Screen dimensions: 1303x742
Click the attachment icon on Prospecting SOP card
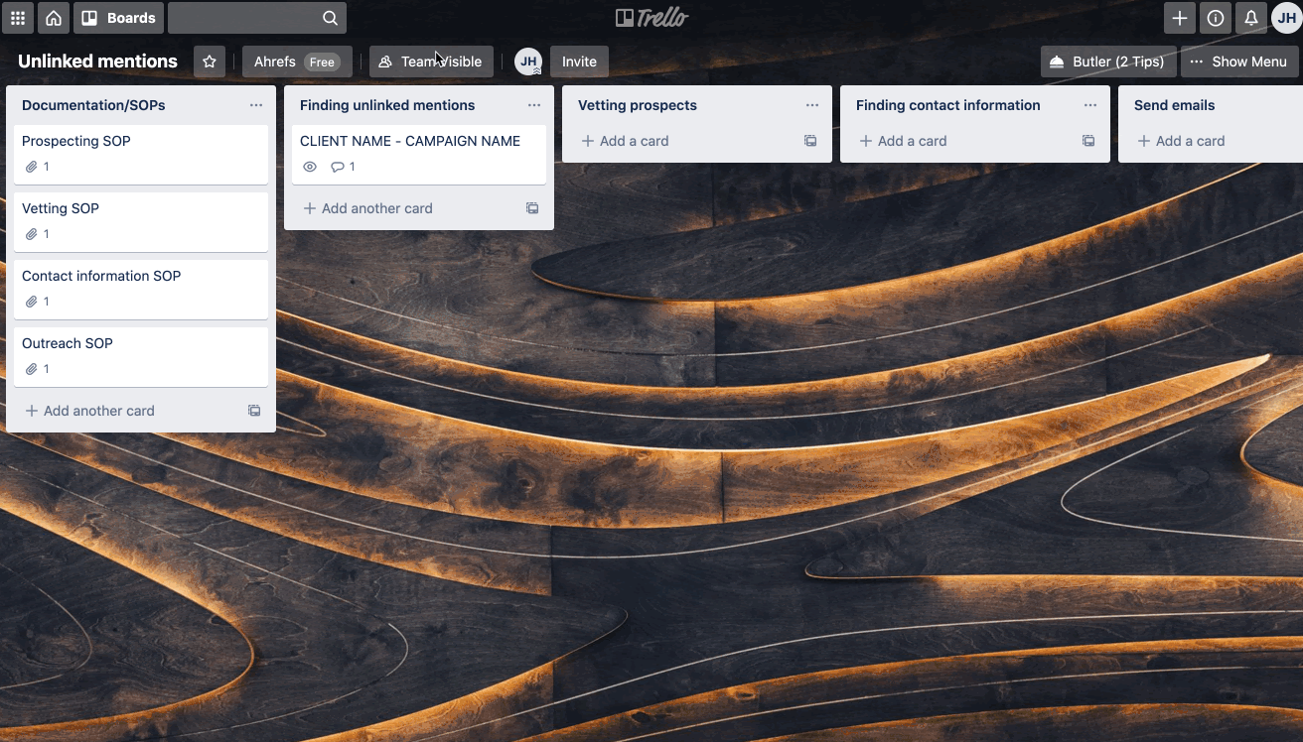pyautogui.click(x=31, y=166)
